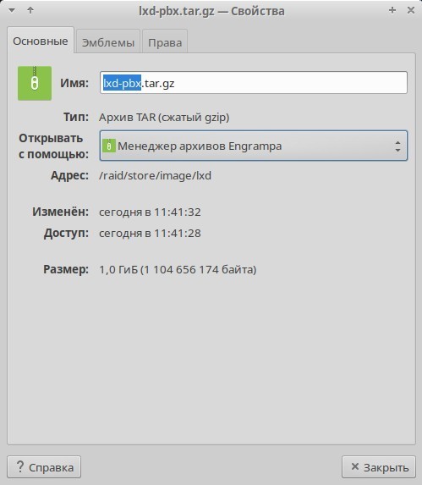
Task: Click the green archive file icon
Action: [35, 83]
